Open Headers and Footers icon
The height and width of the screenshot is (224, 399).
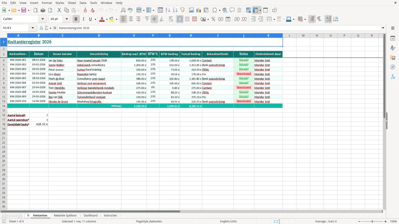pos(239,10)
